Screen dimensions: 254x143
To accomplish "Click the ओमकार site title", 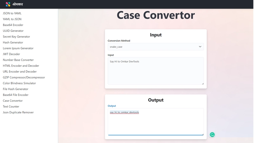I will (x=17, y=4).
